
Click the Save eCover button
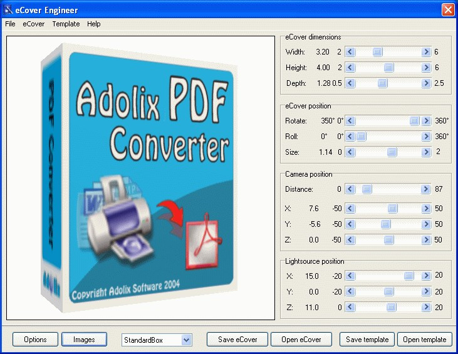pos(237,340)
